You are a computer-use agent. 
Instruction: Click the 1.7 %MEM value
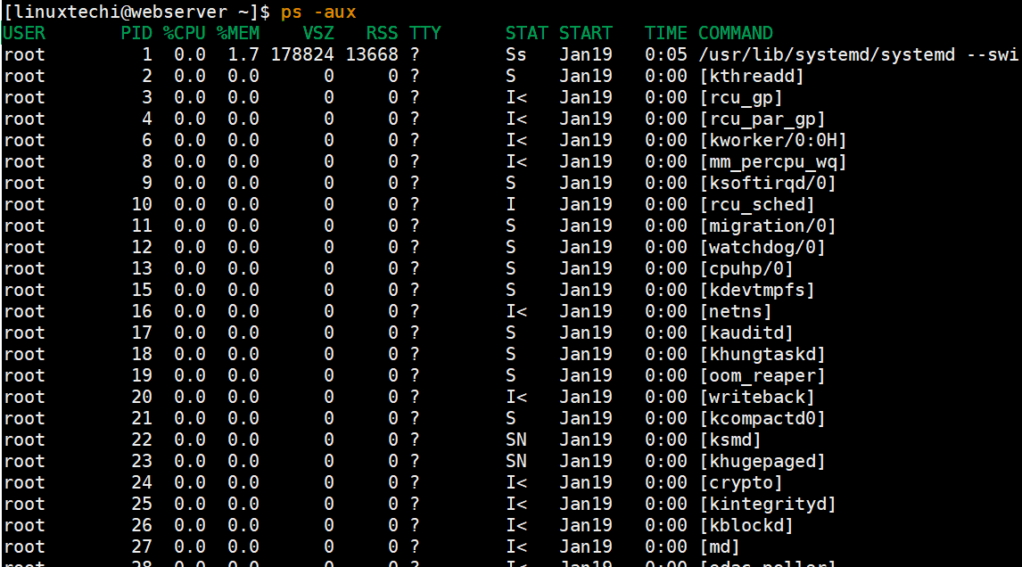click(243, 54)
